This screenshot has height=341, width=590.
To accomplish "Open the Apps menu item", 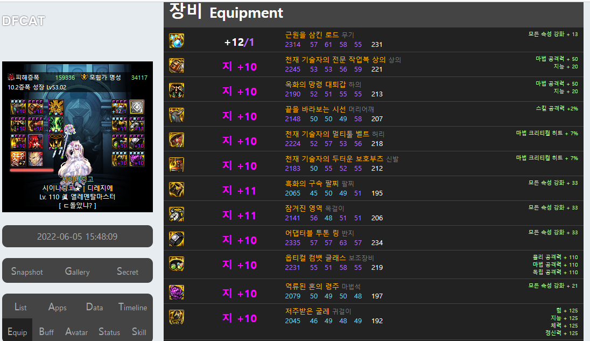I will 57,307.
